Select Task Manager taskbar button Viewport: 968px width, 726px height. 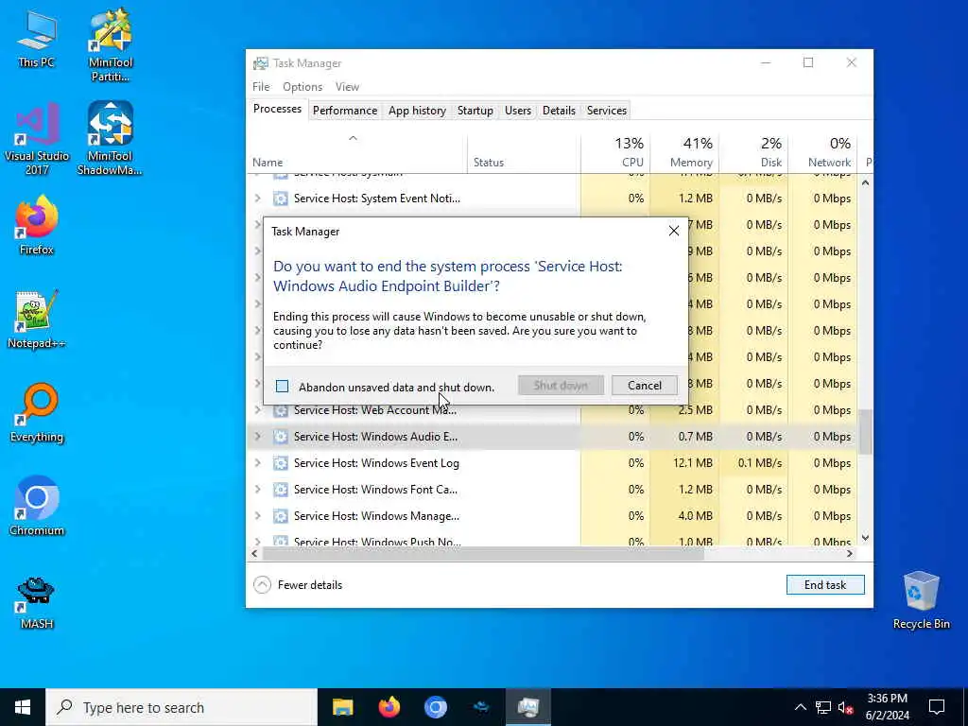pos(528,707)
